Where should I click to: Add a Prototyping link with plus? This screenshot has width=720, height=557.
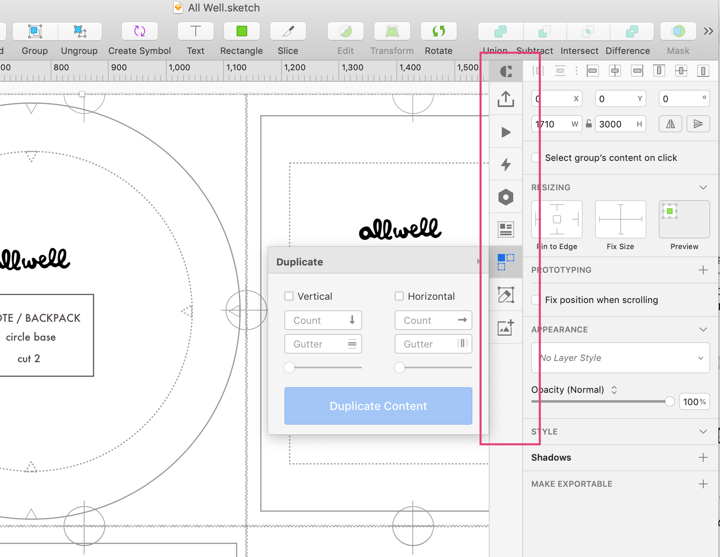click(703, 270)
